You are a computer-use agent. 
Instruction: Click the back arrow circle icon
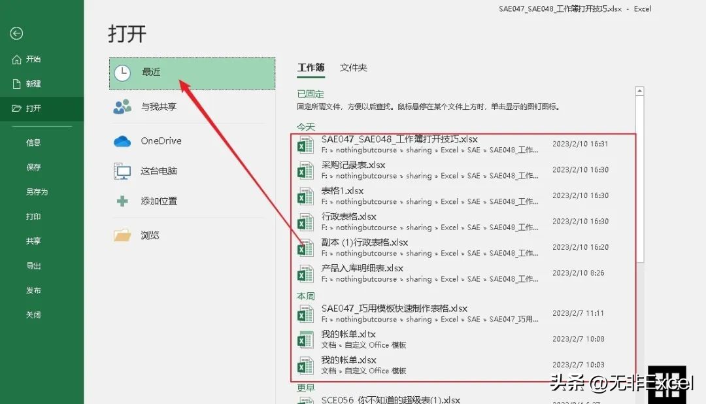tap(16, 33)
